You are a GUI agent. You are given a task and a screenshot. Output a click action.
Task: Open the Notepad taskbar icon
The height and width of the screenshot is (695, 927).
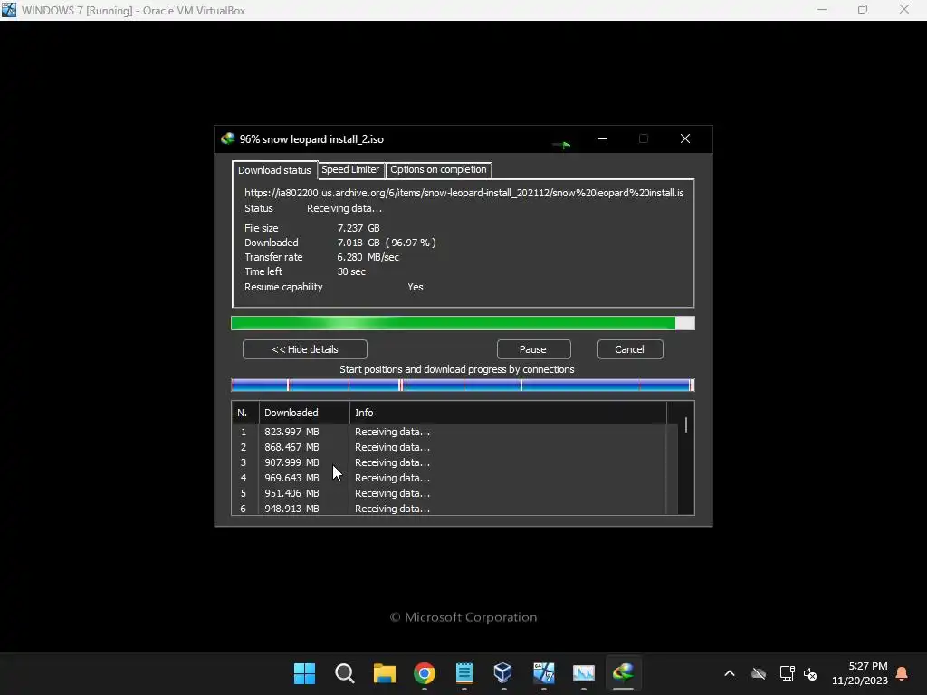pos(464,673)
